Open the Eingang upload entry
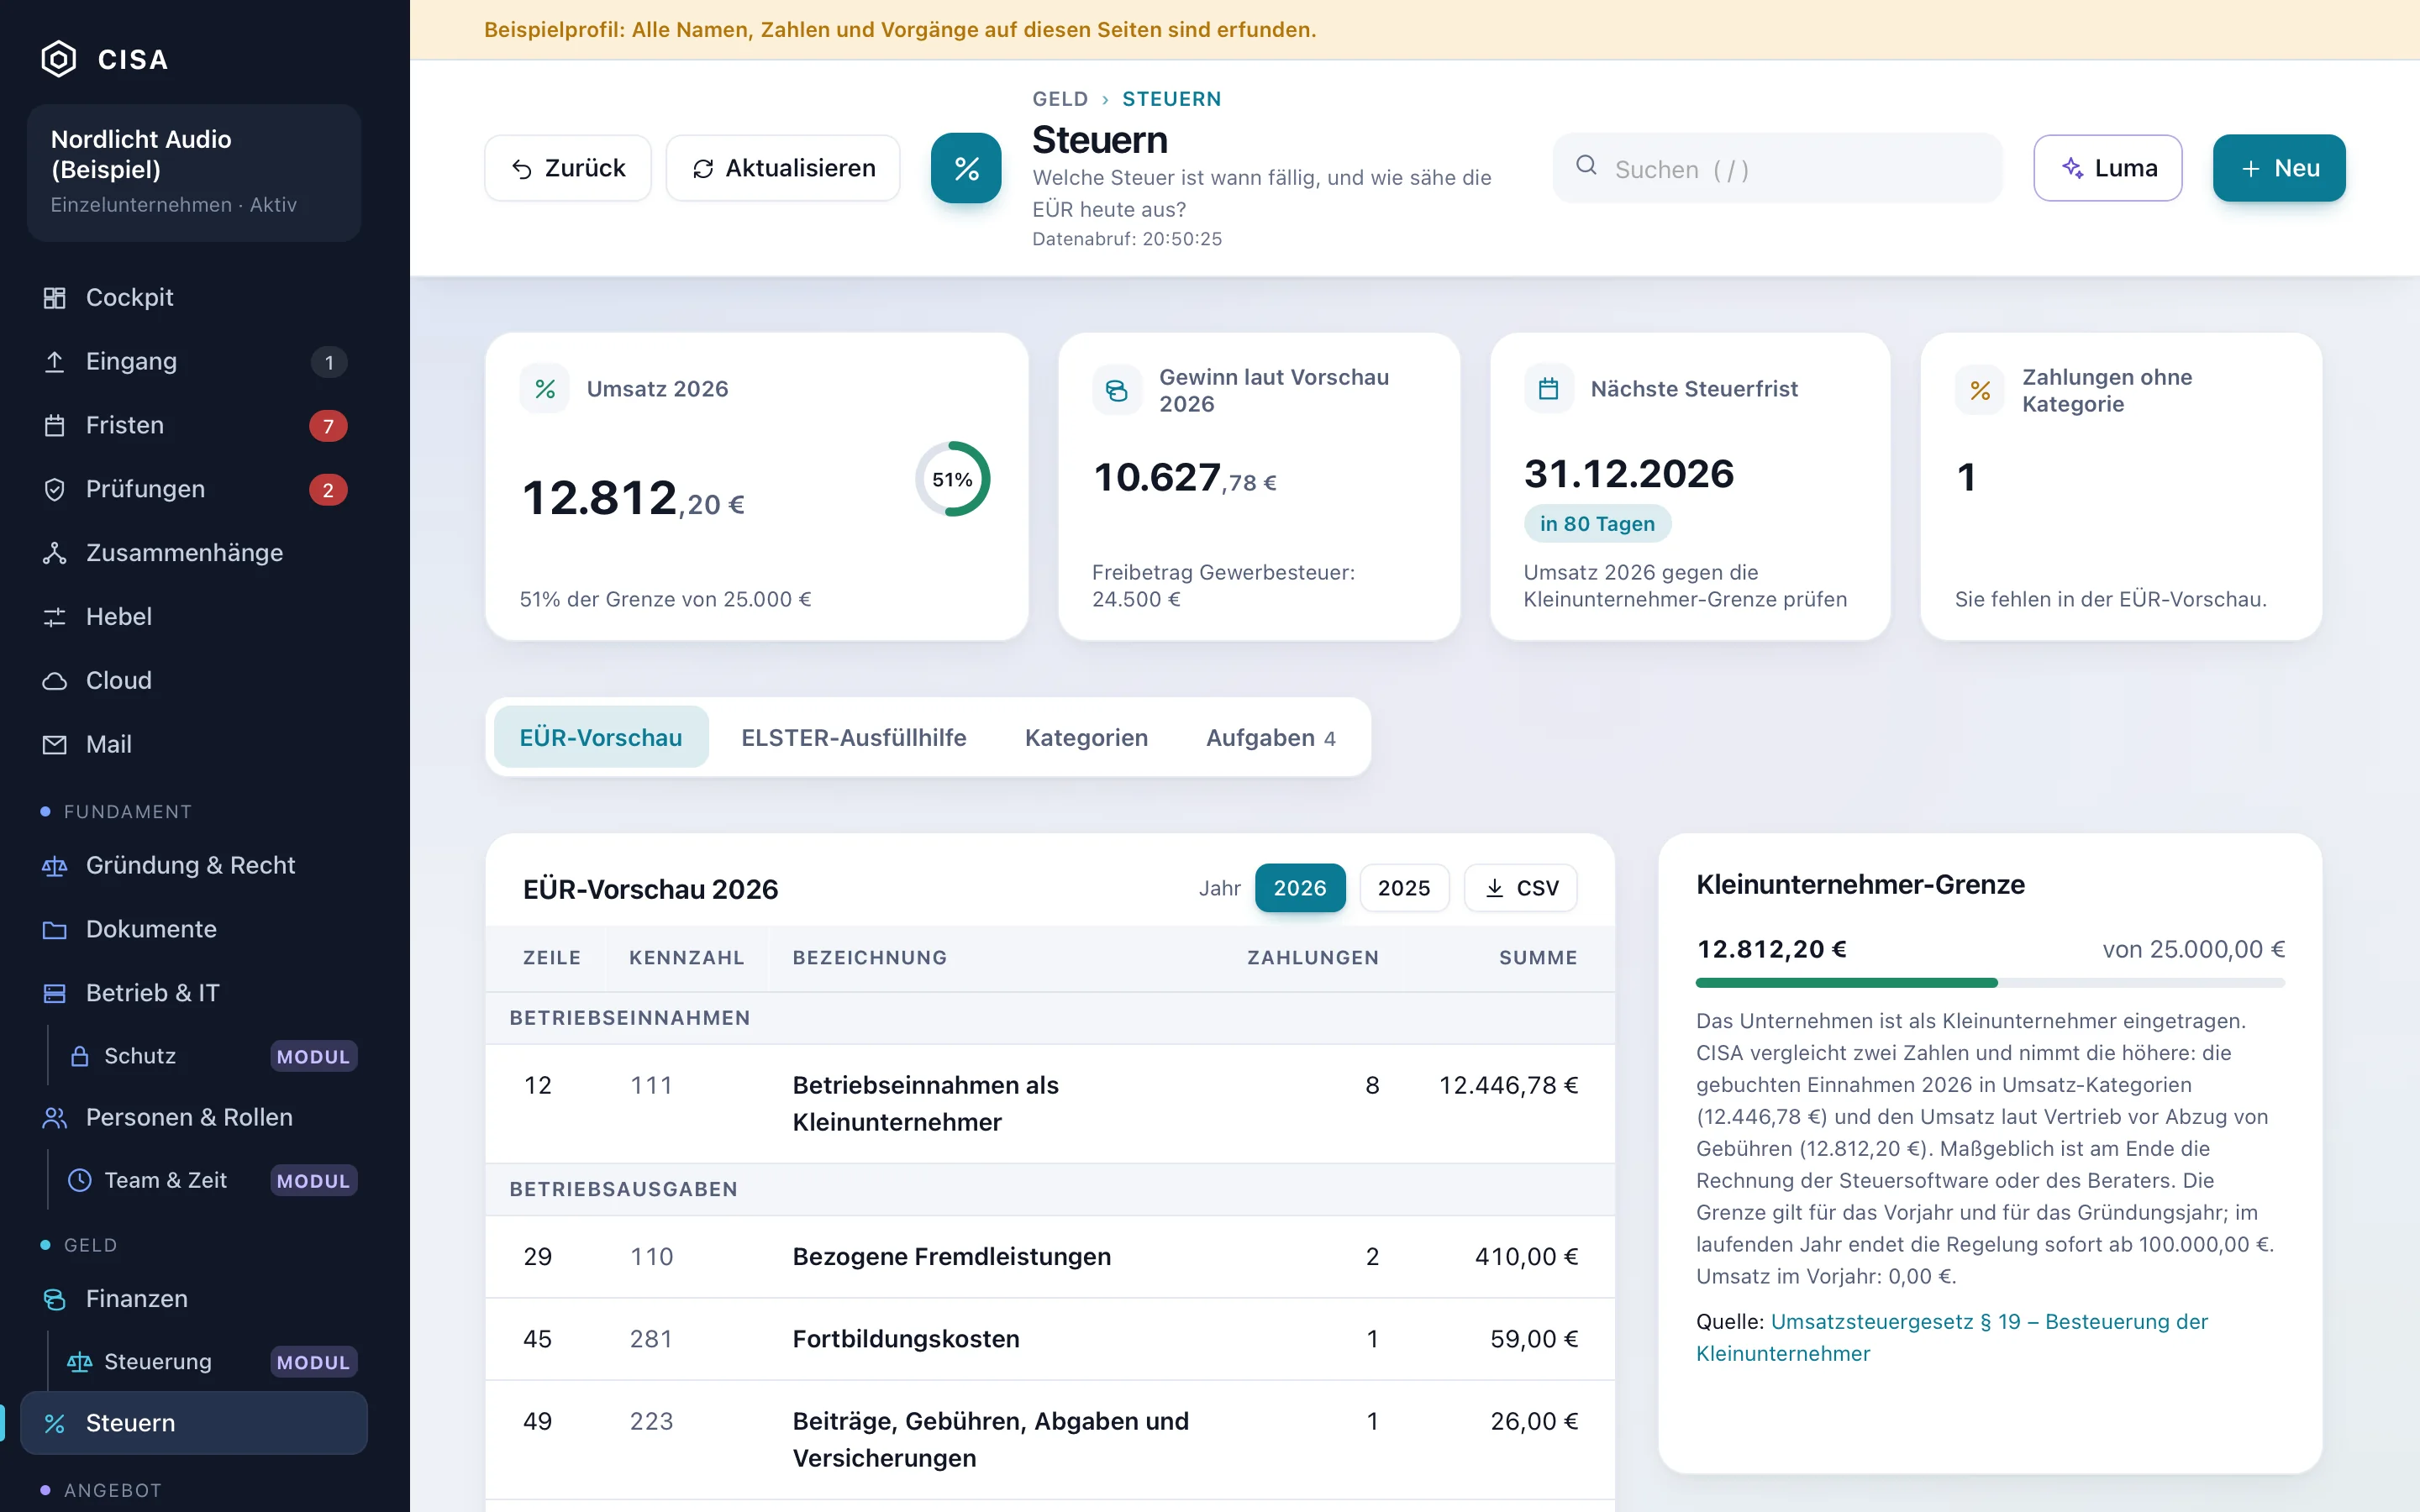The width and height of the screenshot is (2420, 1512). (194, 361)
